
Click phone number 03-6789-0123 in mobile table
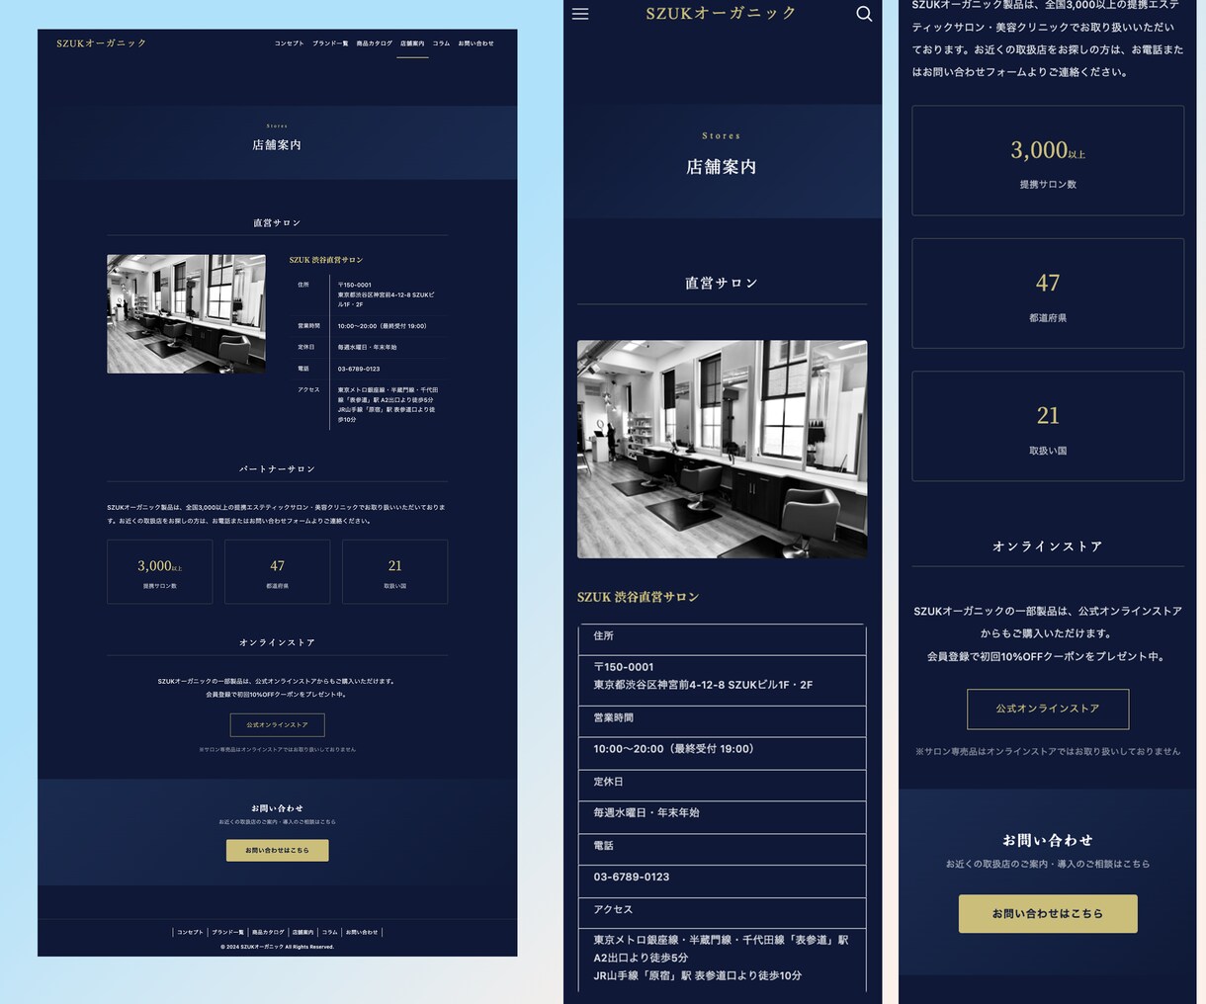(x=632, y=878)
